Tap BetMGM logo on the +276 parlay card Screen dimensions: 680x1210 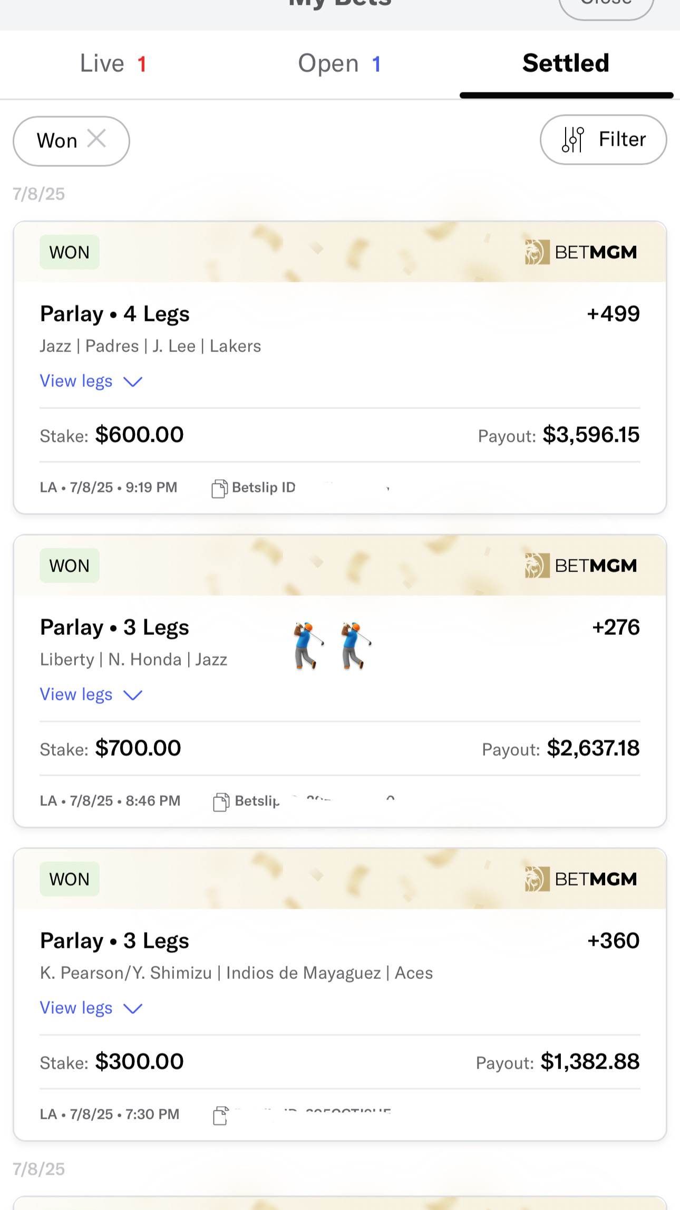tap(581, 566)
